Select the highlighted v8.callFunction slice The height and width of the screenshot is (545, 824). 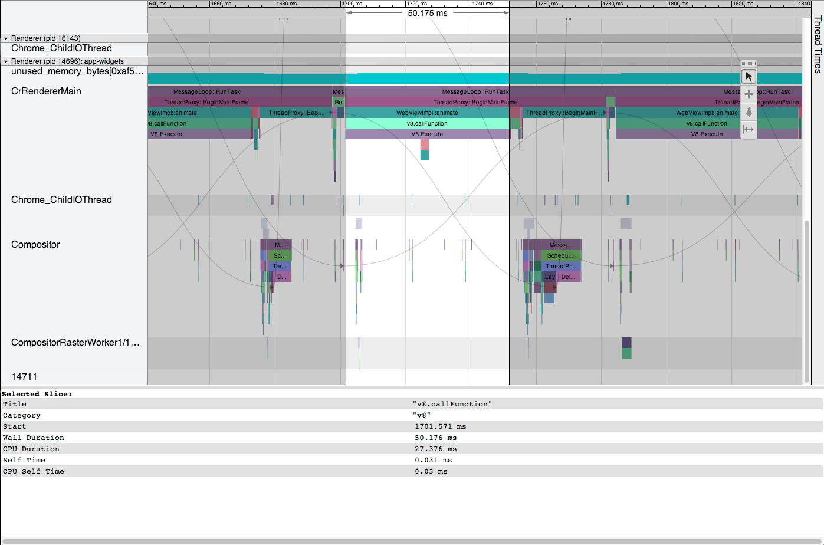pos(427,124)
